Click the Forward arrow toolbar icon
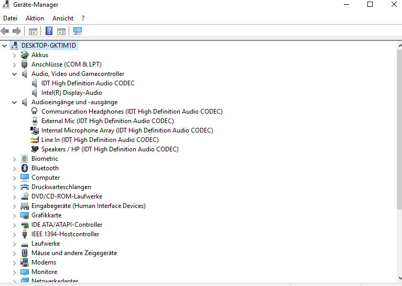The image size is (402, 286). point(17,31)
